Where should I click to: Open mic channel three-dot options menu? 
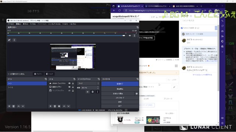click(134, 36)
